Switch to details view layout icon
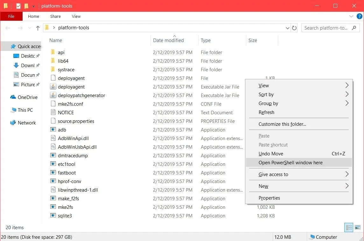364x241 pixels. [349, 228]
